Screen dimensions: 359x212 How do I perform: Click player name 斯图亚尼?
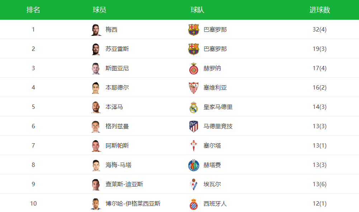coord(117,68)
